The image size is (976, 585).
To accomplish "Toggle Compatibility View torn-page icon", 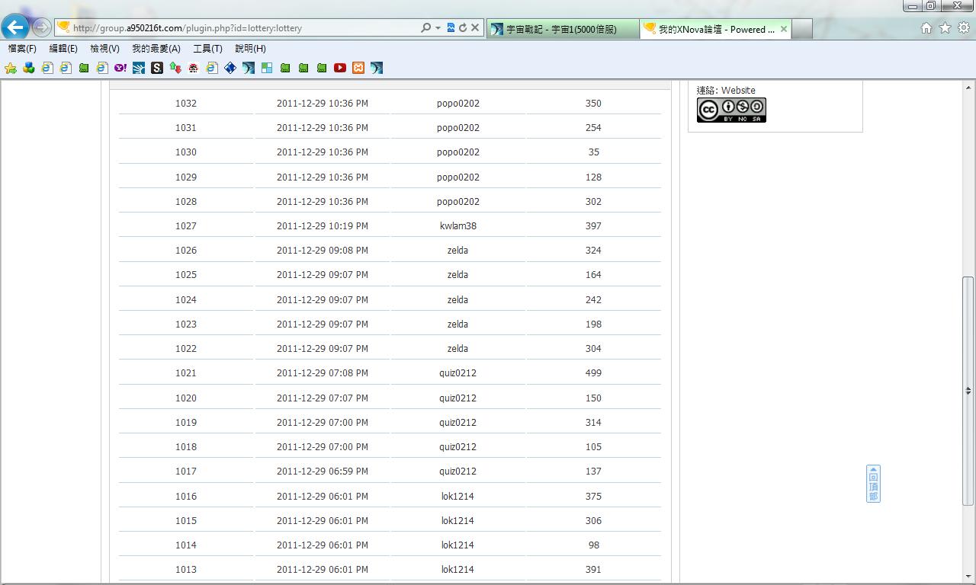I will (451, 27).
